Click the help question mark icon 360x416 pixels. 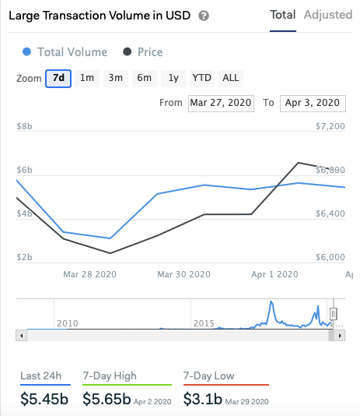tap(204, 16)
